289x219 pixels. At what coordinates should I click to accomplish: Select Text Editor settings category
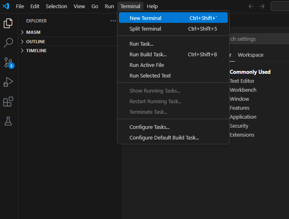242,81
